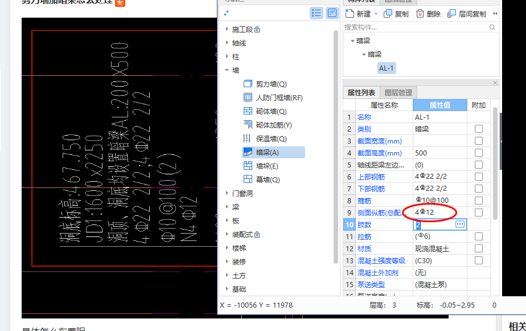Select the 砌体加筋(Y) icon

(x=248, y=125)
